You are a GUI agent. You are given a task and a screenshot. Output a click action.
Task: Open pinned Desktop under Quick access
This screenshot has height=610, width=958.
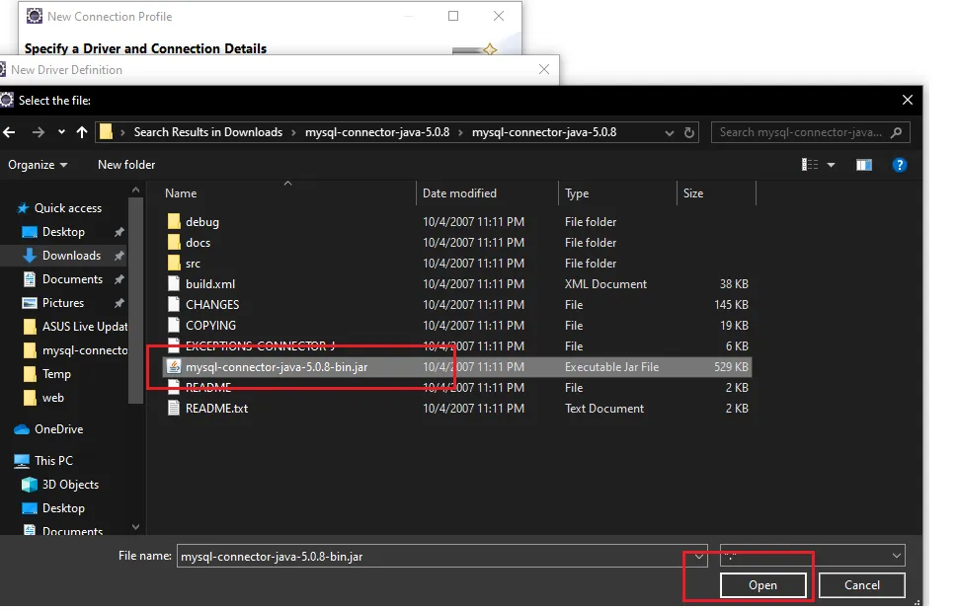(x=63, y=232)
